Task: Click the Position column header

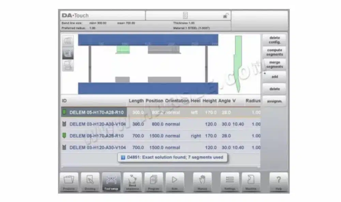Action: 154,101
